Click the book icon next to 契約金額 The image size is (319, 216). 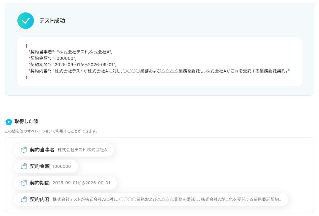(24, 166)
